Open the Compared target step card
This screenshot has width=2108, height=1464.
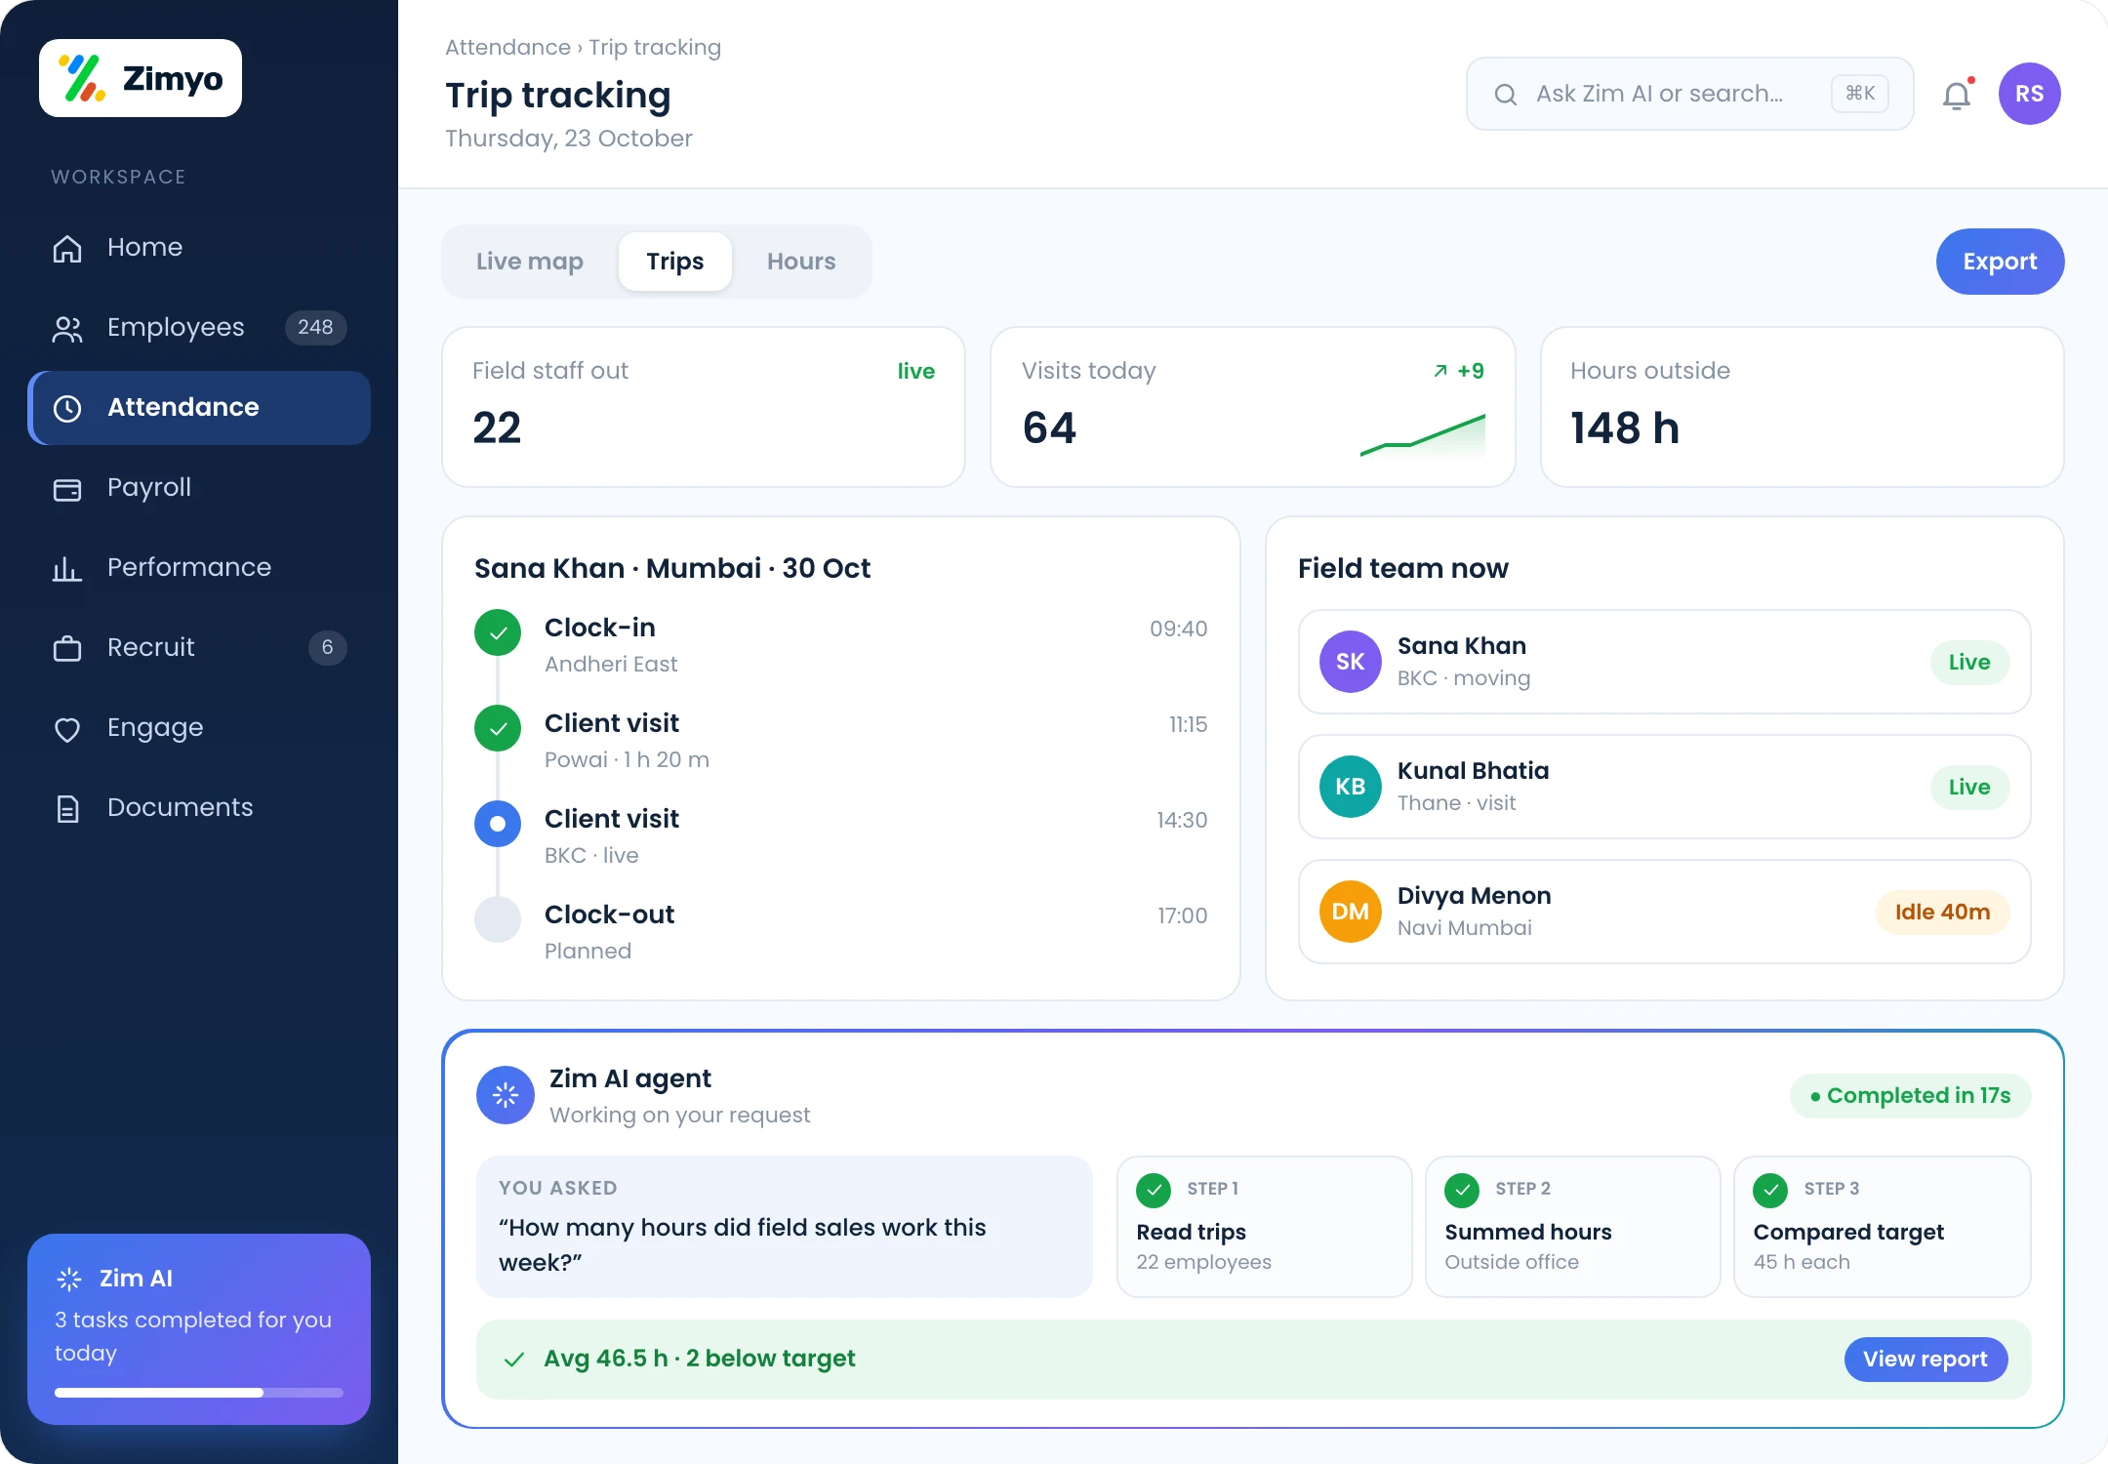coord(1883,1227)
